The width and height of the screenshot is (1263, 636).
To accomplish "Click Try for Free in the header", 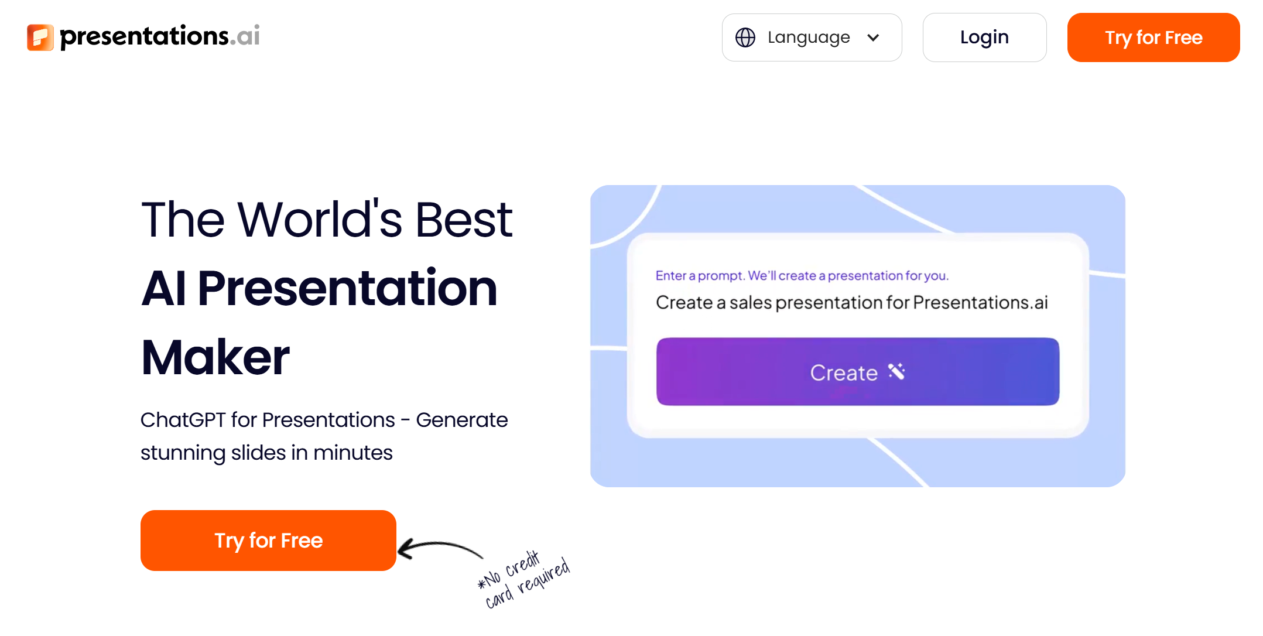I will click(x=1153, y=37).
